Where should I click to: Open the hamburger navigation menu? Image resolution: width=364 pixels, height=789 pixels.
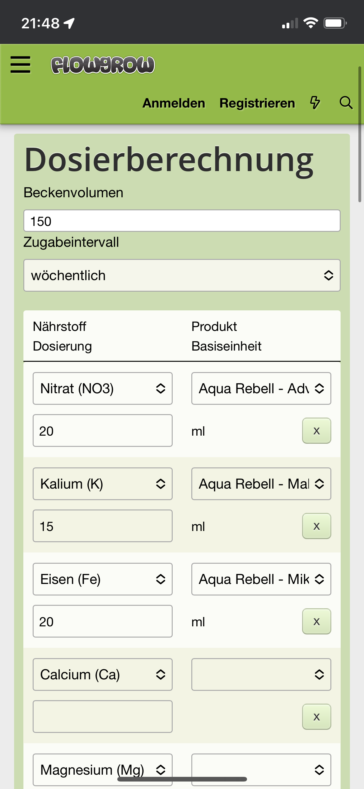21,65
